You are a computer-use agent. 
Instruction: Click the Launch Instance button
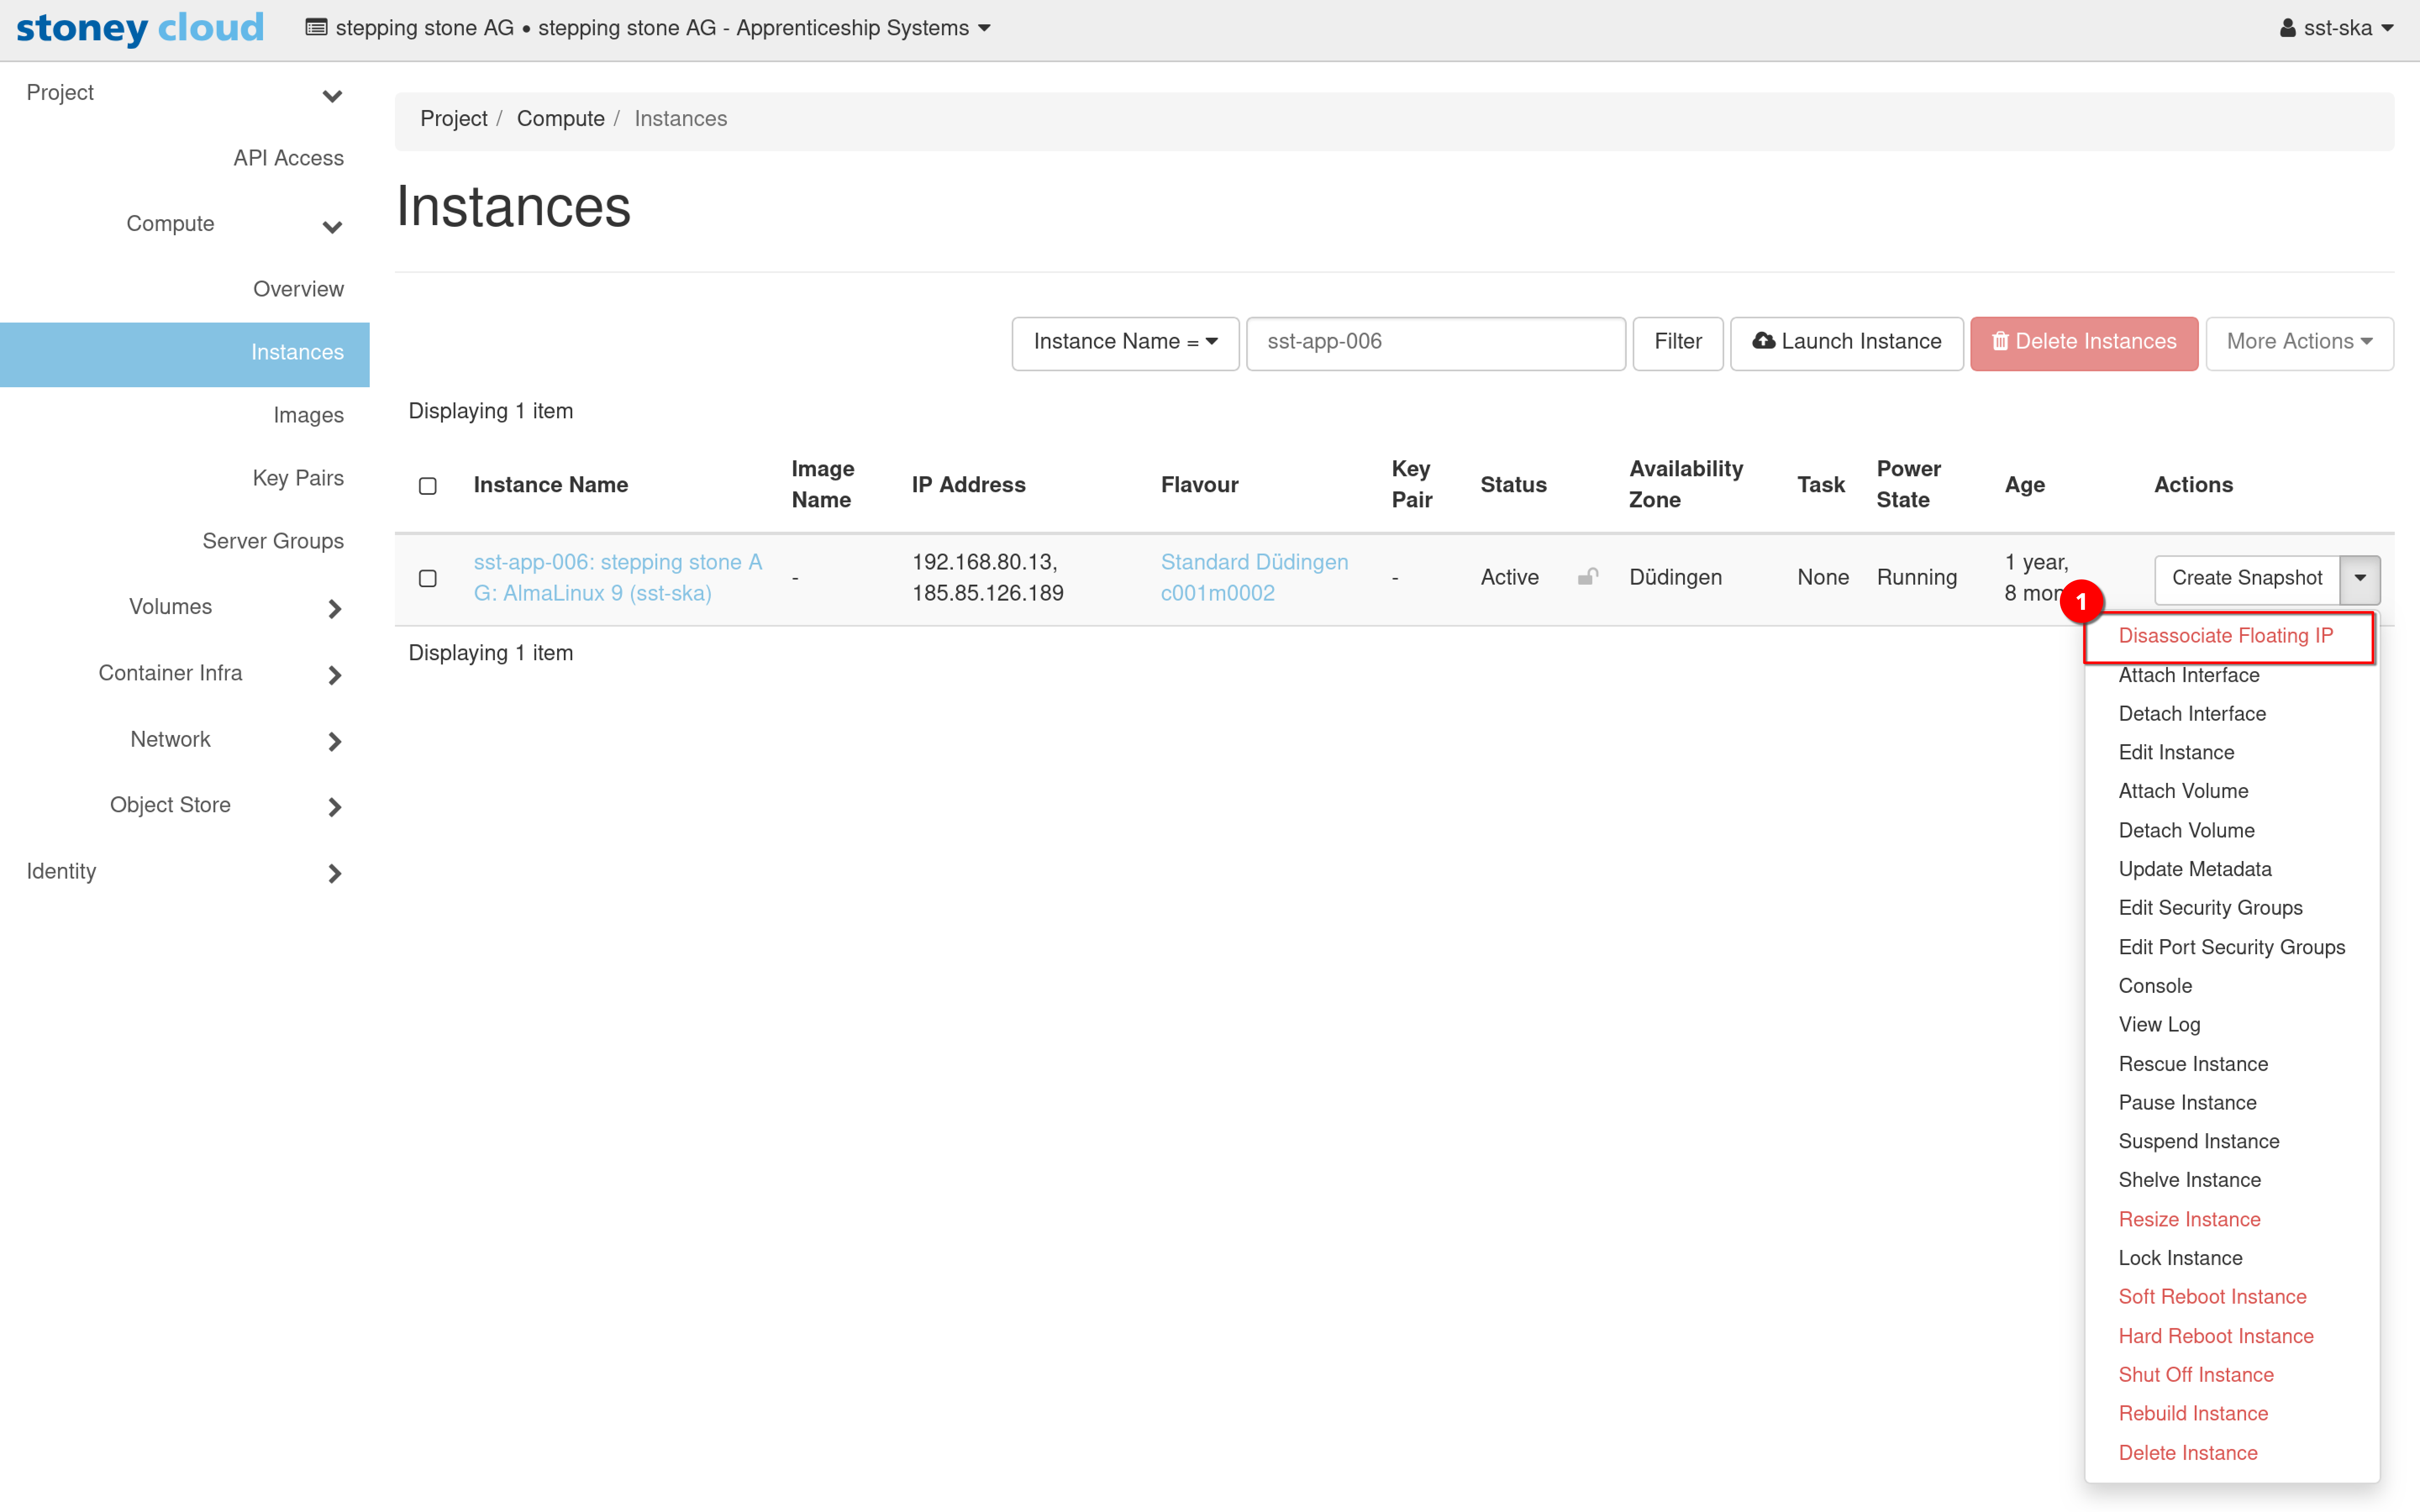click(1846, 342)
